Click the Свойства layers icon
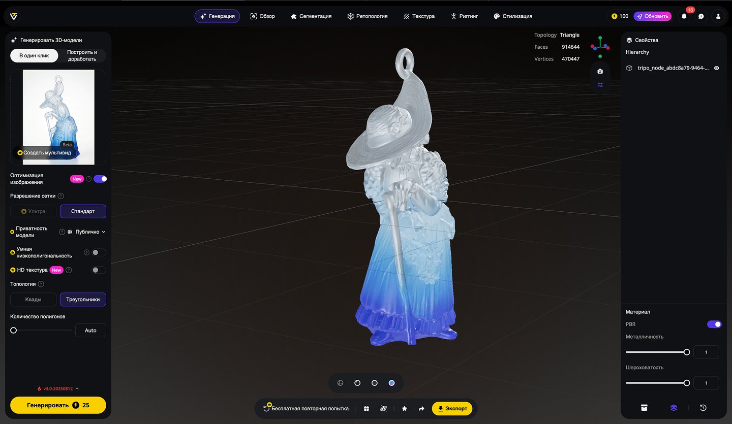Viewport: 732px width, 424px height. click(629, 40)
